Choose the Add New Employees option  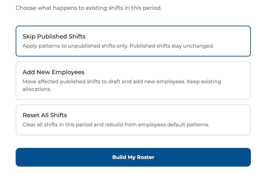click(133, 80)
